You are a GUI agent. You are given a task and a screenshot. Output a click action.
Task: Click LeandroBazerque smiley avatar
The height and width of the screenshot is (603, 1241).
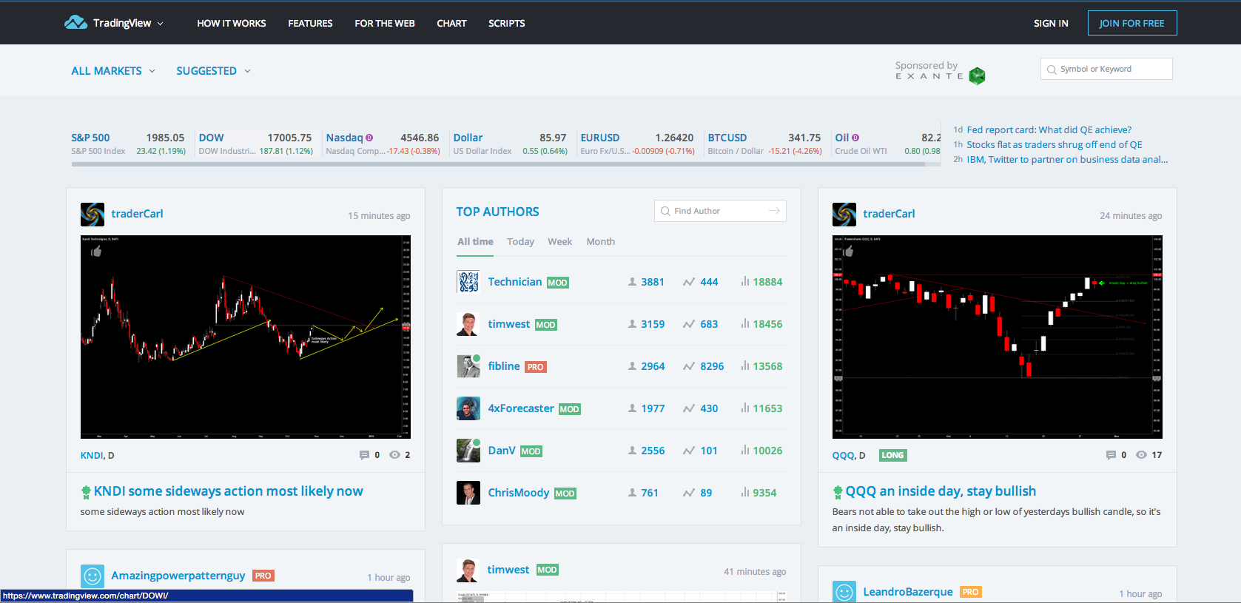(x=844, y=592)
